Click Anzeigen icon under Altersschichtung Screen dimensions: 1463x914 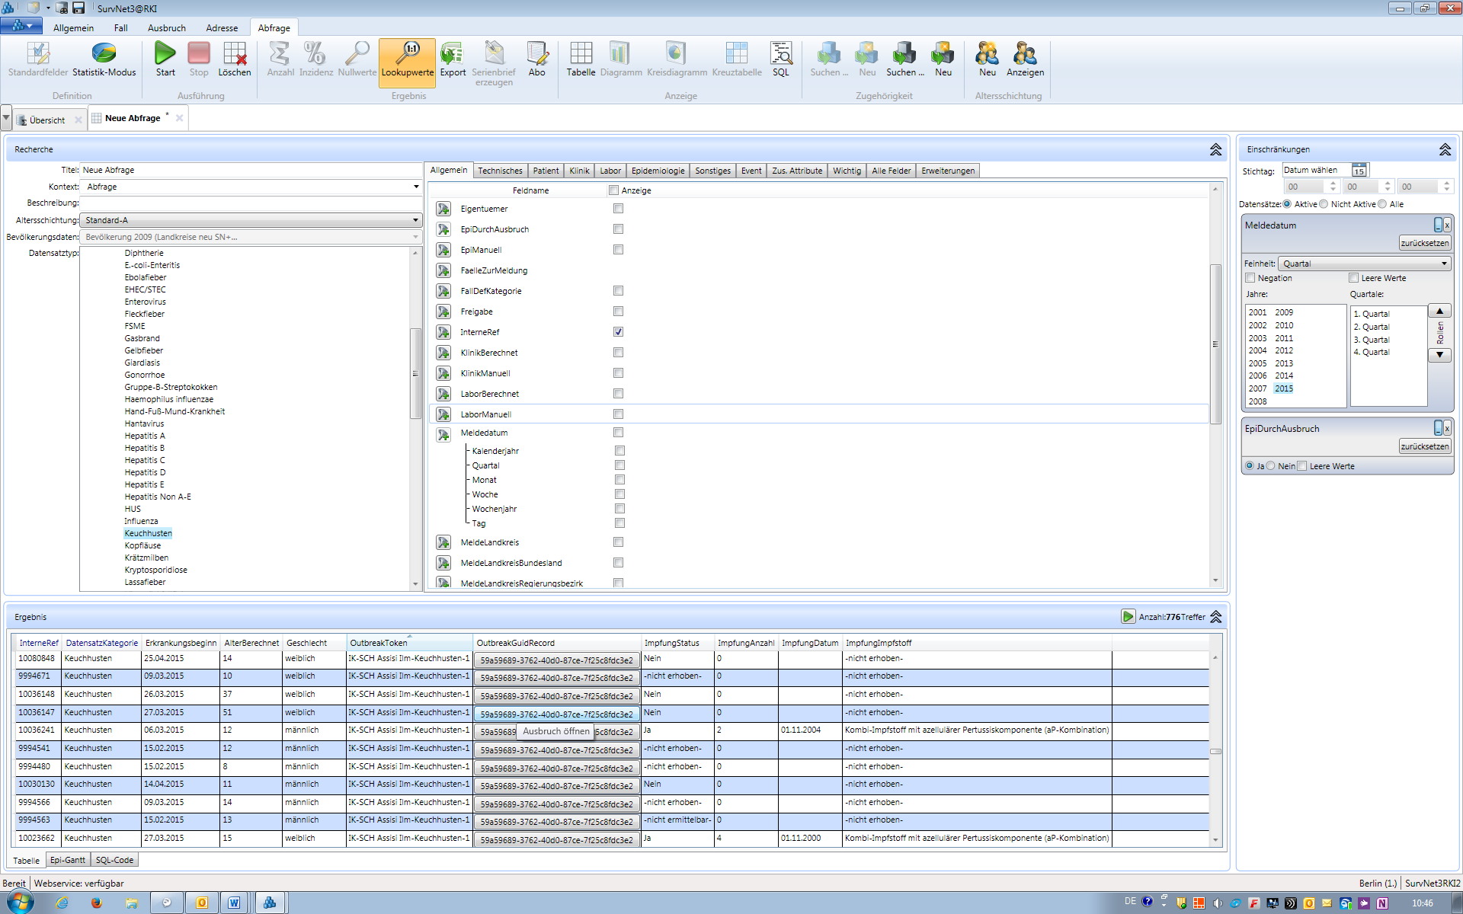click(x=1025, y=54)
